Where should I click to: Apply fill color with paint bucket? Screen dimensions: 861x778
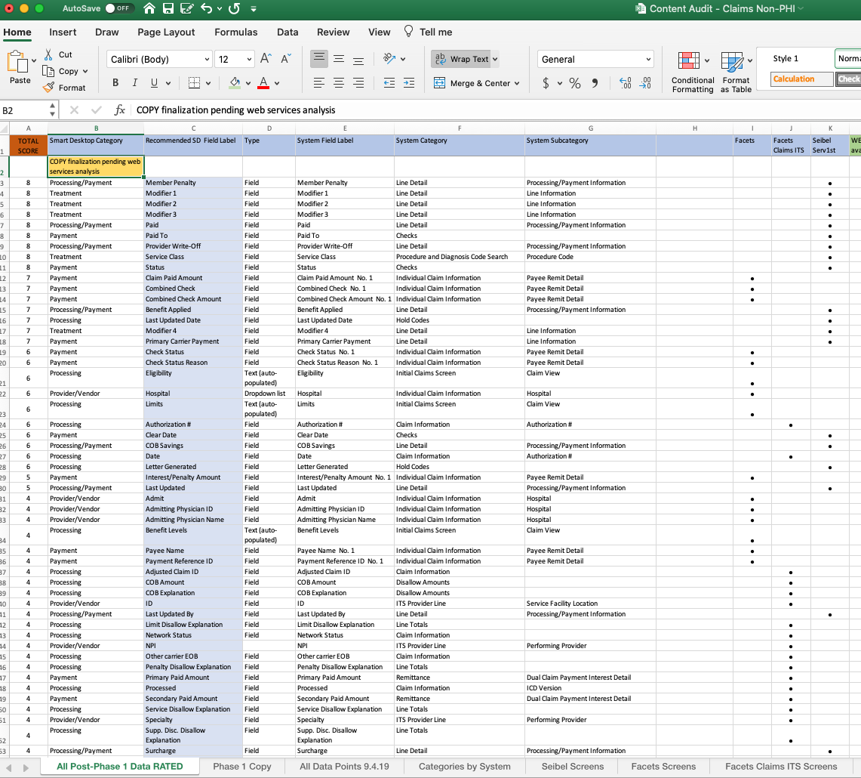(x=235, y=82)
